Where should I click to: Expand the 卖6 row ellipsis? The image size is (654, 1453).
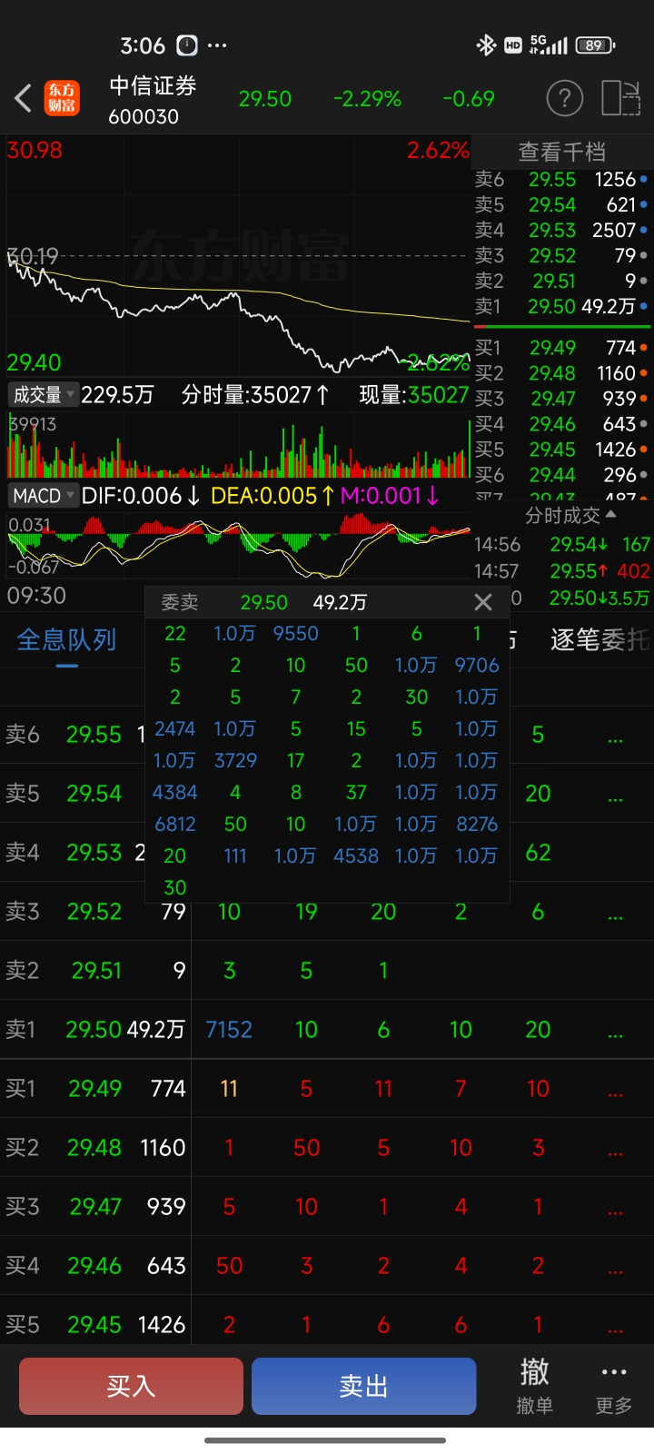(x=616, y=736)
